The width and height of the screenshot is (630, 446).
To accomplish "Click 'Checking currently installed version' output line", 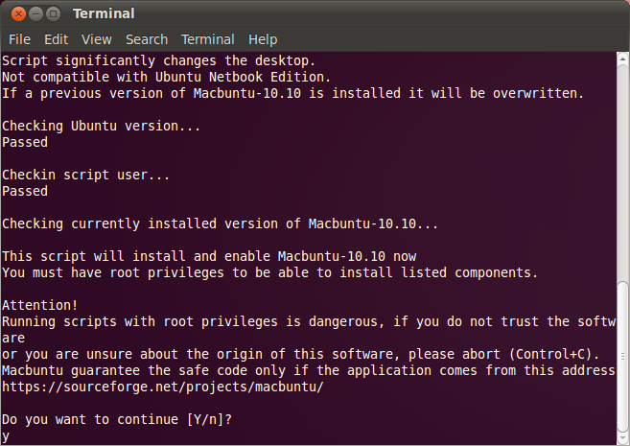I will tap(220, 223).
